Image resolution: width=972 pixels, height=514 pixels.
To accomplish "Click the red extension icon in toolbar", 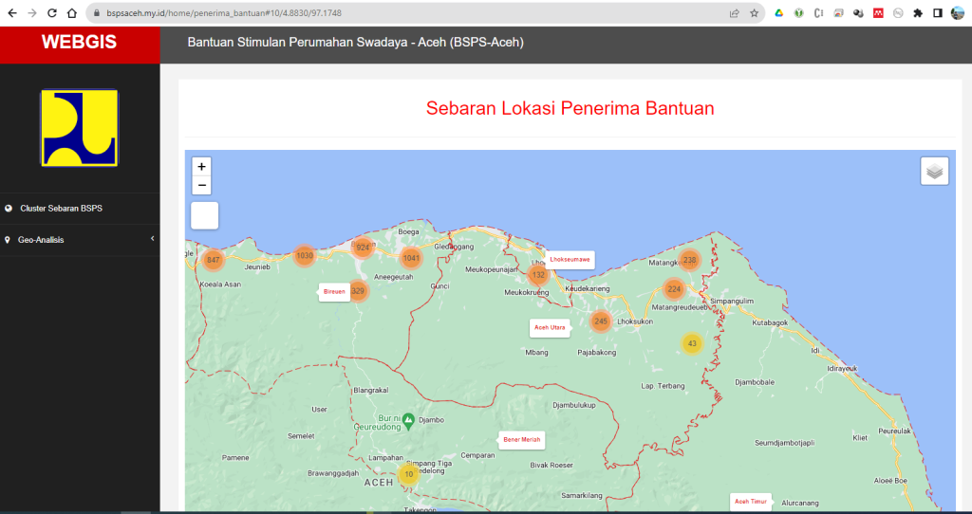I will click(x=878, y=13).
